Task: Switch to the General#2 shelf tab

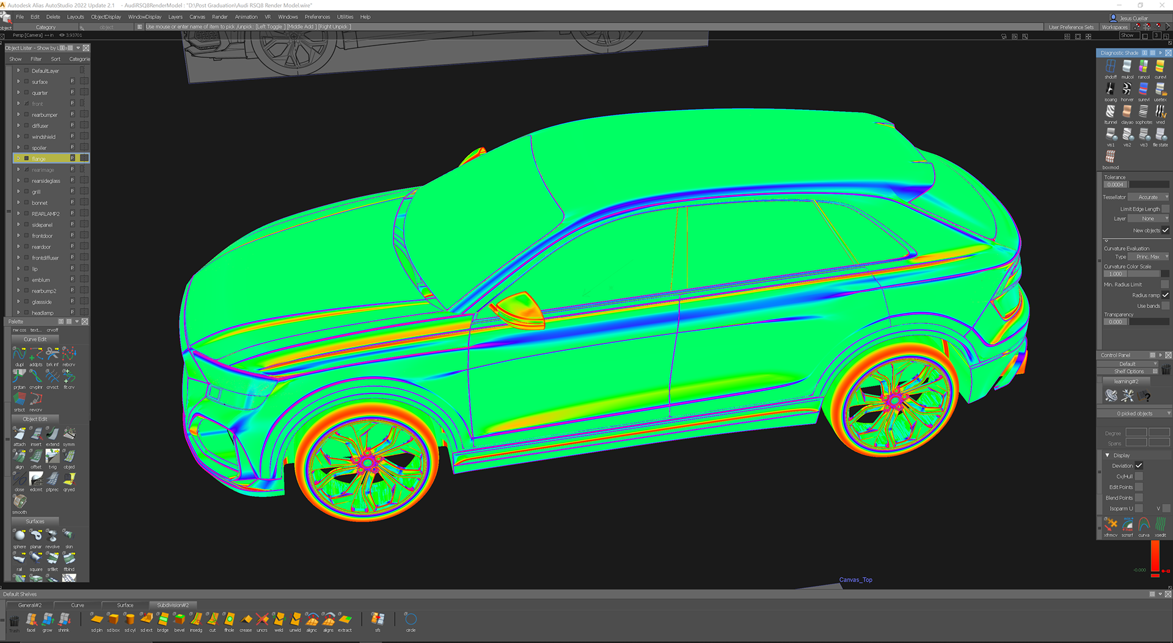Action: 30,605
